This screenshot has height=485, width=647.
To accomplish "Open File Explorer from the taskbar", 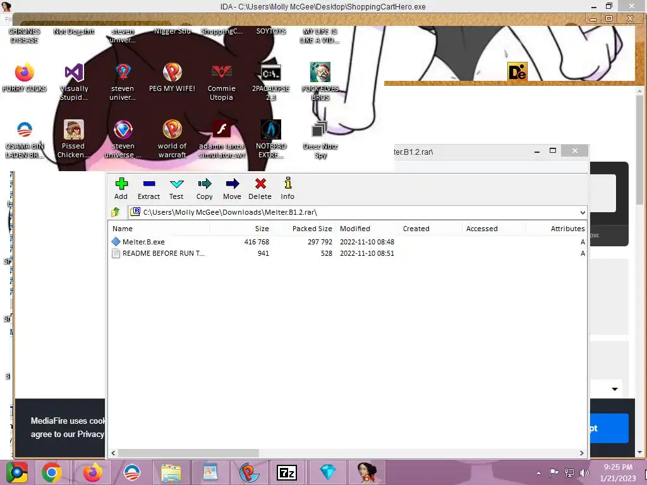I will pyautogui.click(x=171, y=472).
